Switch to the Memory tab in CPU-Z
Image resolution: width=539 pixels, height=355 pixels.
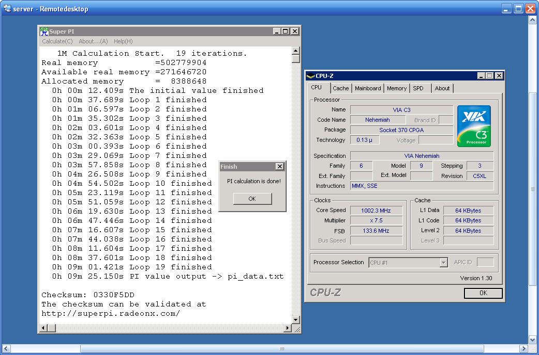397,88
